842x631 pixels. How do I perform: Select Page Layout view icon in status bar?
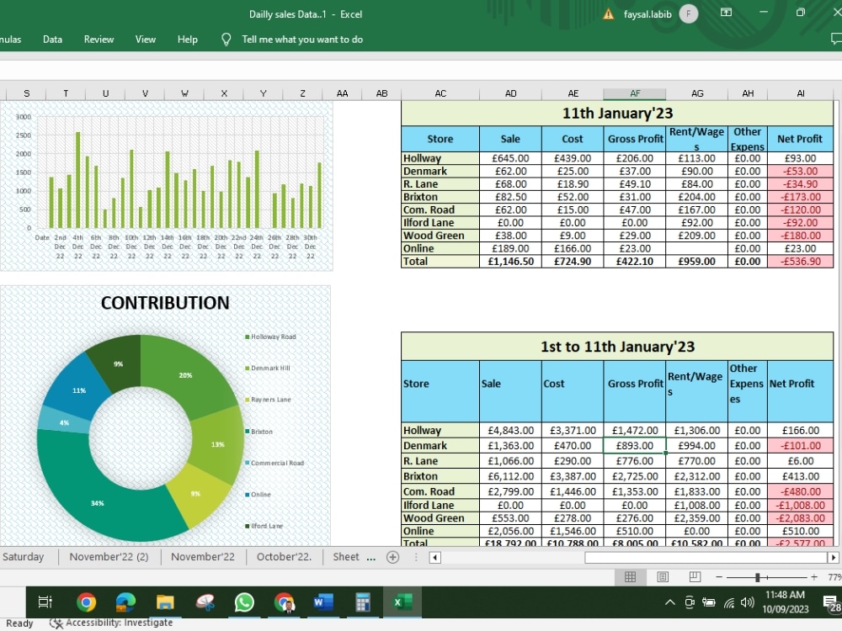click(x=663, y=576)
